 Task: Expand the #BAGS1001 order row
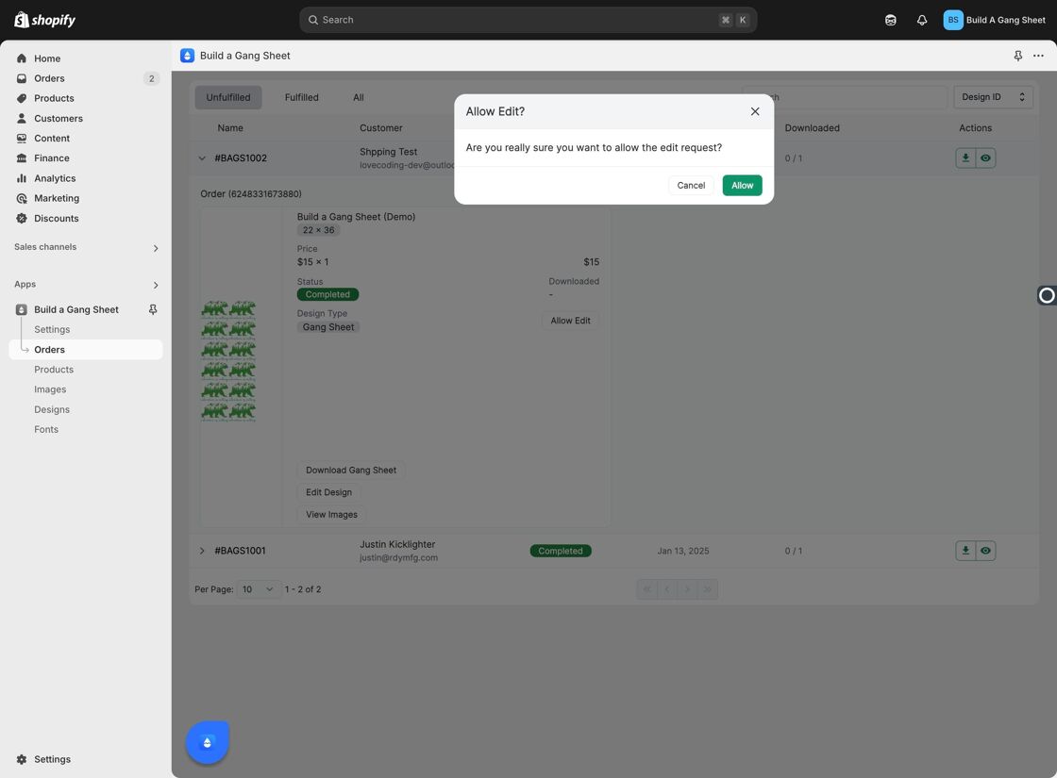click(x=202, y=551)
